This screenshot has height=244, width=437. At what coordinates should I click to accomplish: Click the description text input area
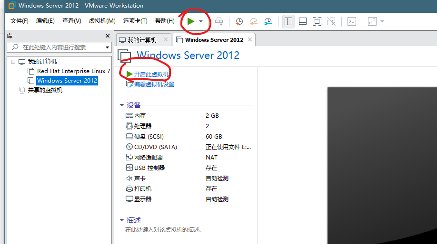point(164,230)
